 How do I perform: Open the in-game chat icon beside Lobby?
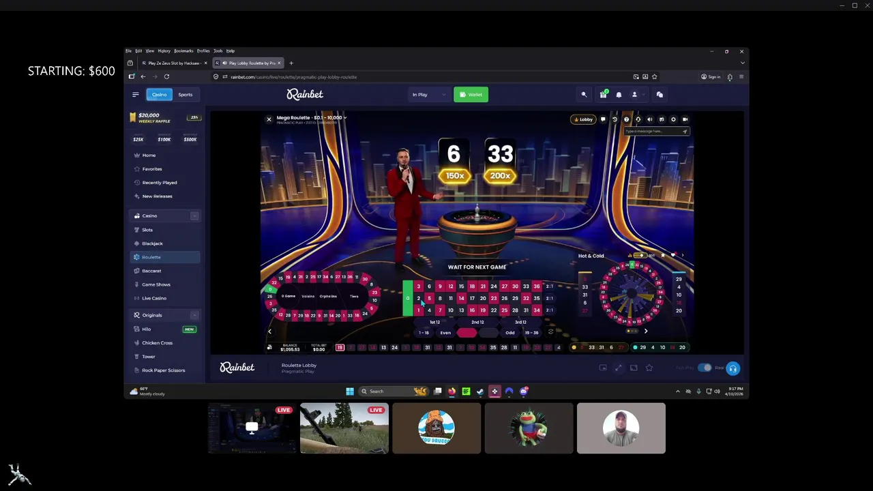603,119
